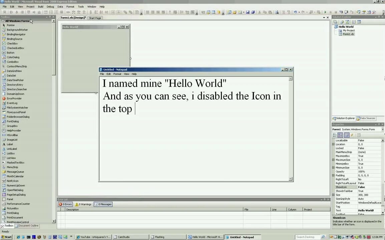Click the Undo arrow icon in toolbar
Screen dimensions: 385x240
pos(295,12)
